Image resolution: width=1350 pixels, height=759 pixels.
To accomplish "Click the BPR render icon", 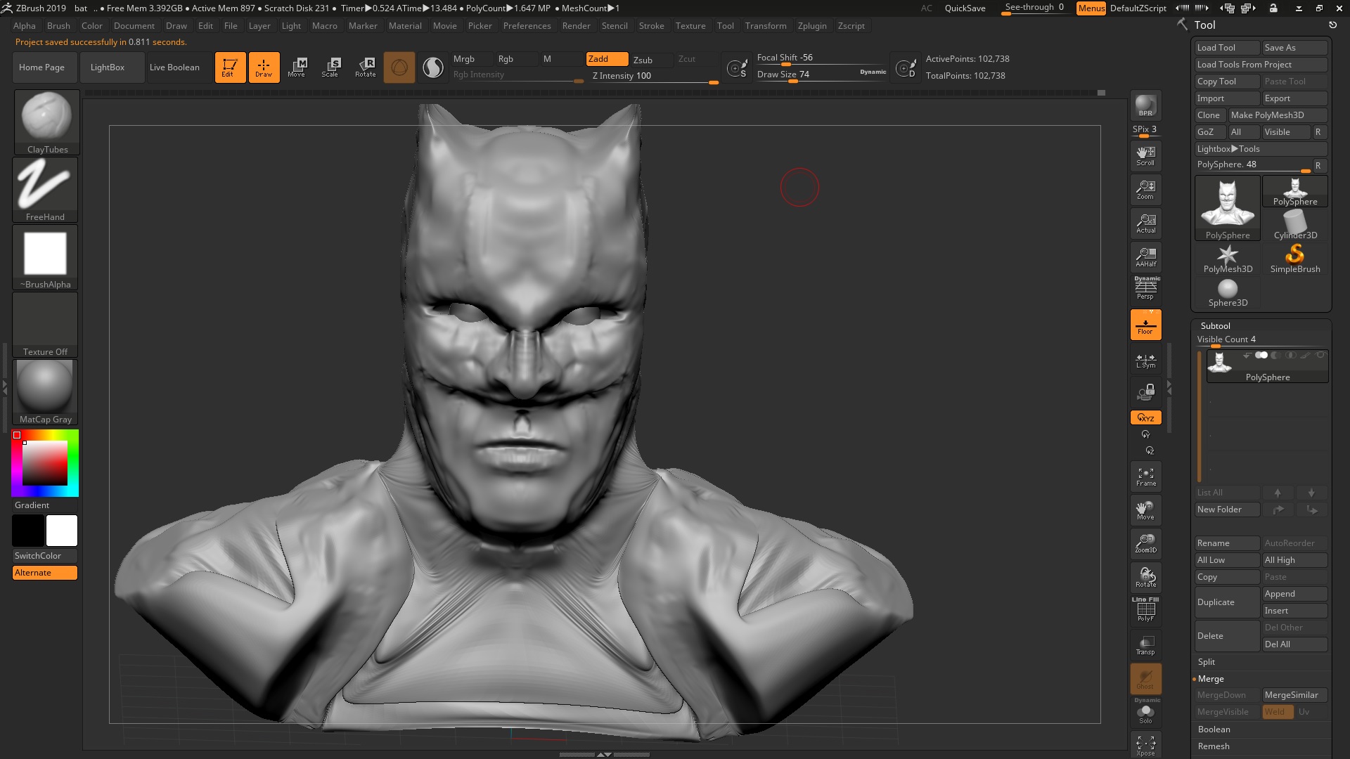I will click(1145, 105).
